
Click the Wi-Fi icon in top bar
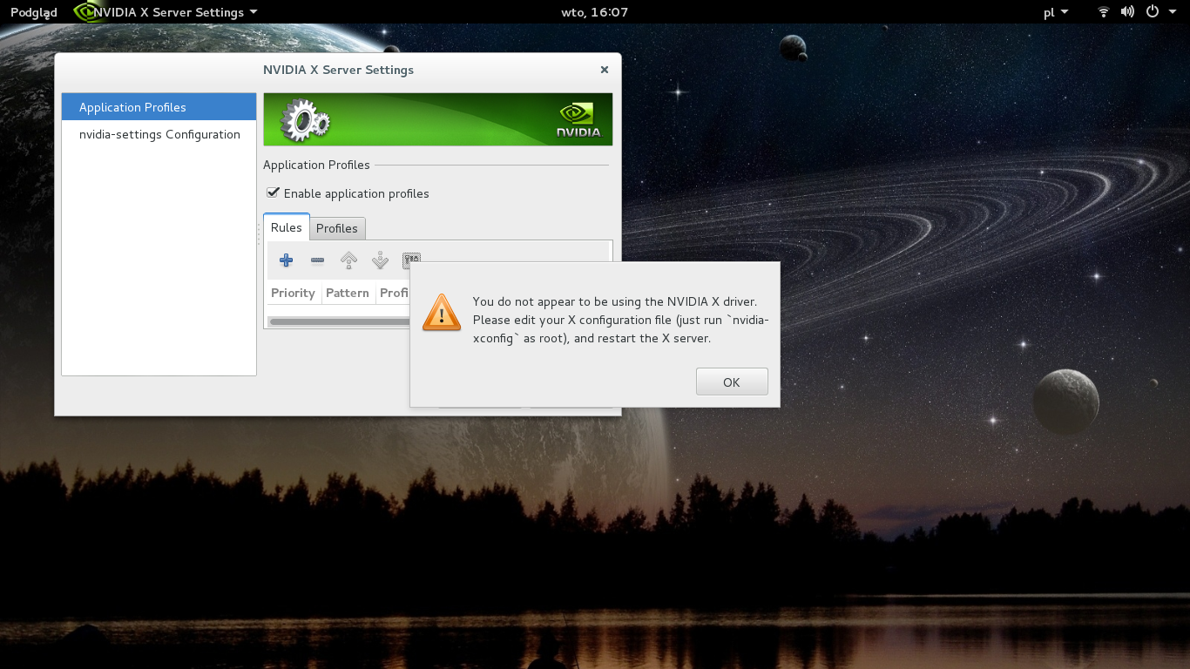click(1104, 12)
